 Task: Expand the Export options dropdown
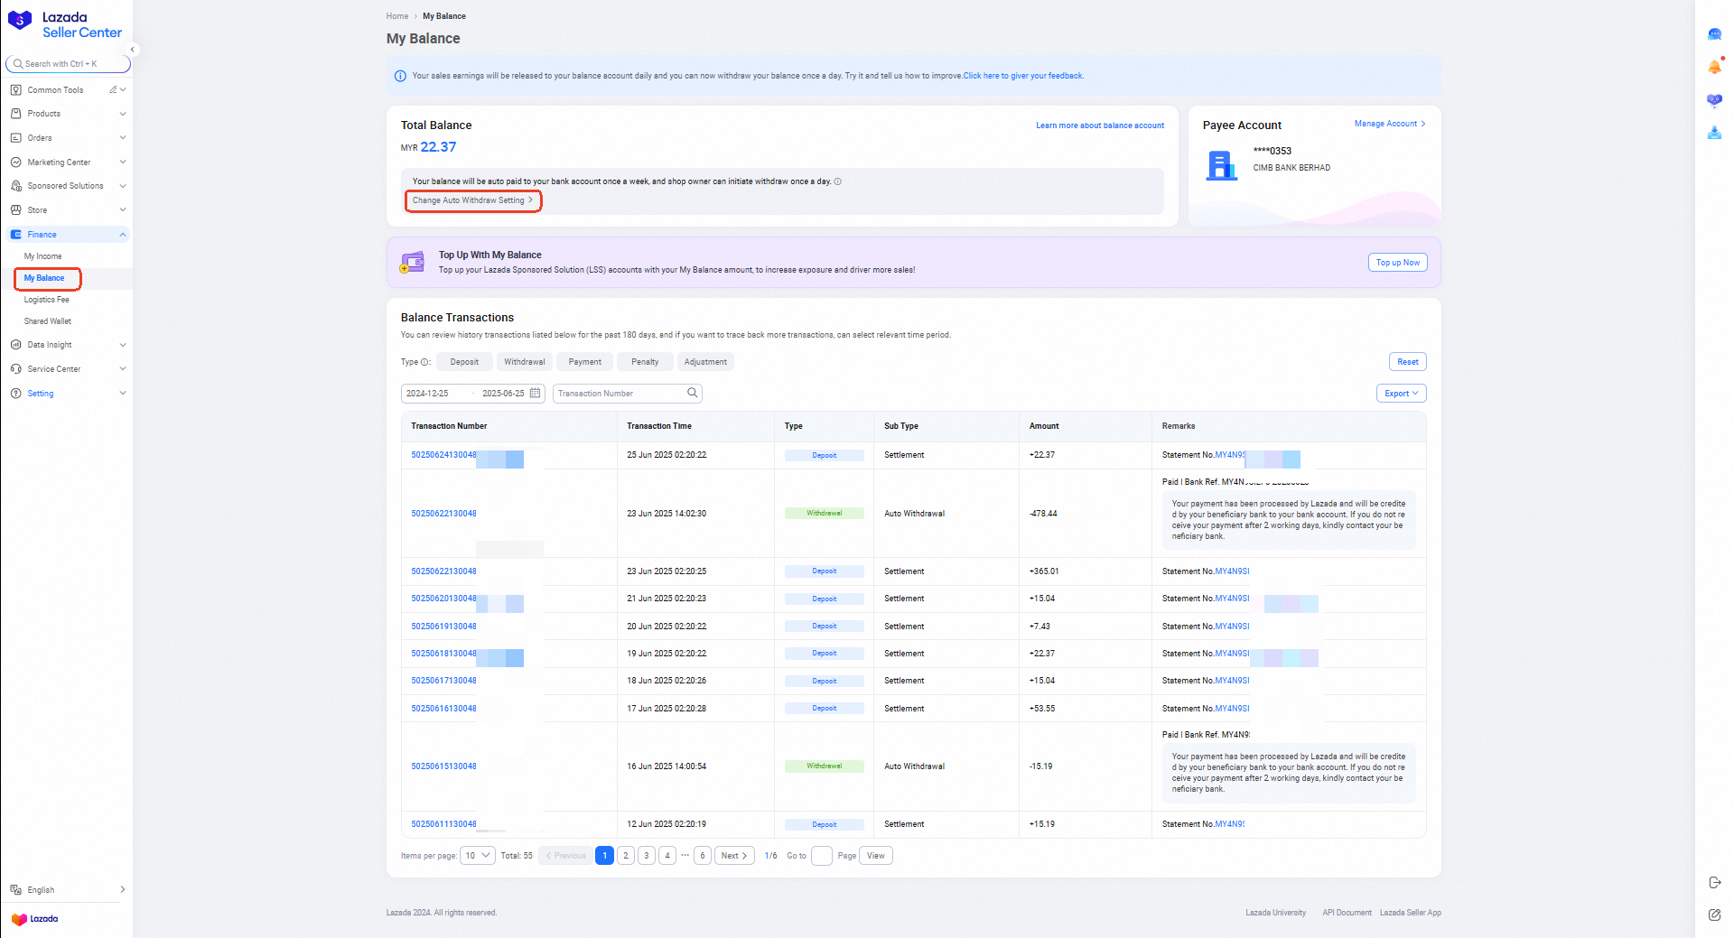(1401, 393)
